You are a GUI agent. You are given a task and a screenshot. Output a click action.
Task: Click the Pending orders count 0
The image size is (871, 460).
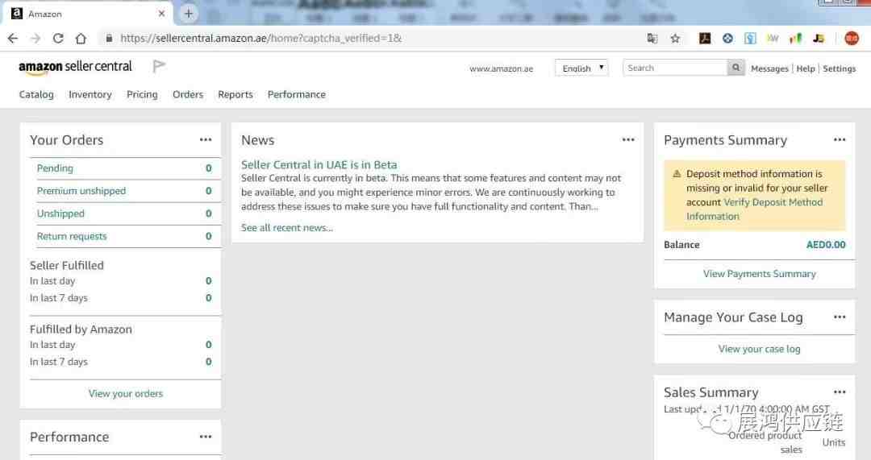click(x=208, y=168)
